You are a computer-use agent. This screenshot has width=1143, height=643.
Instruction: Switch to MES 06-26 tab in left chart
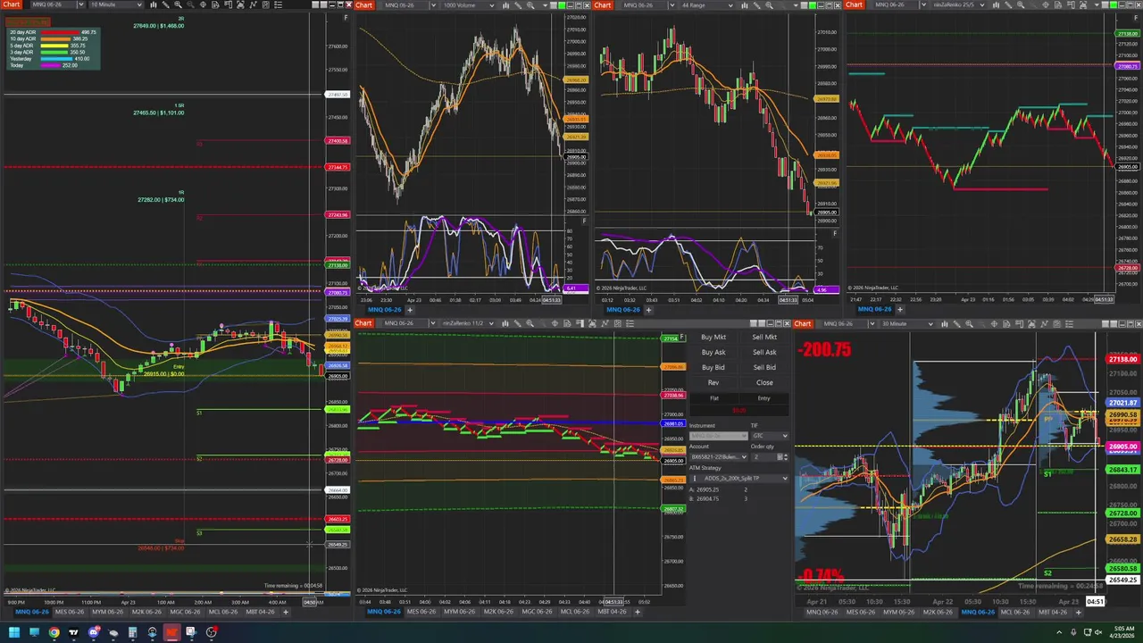click(70, 612)
